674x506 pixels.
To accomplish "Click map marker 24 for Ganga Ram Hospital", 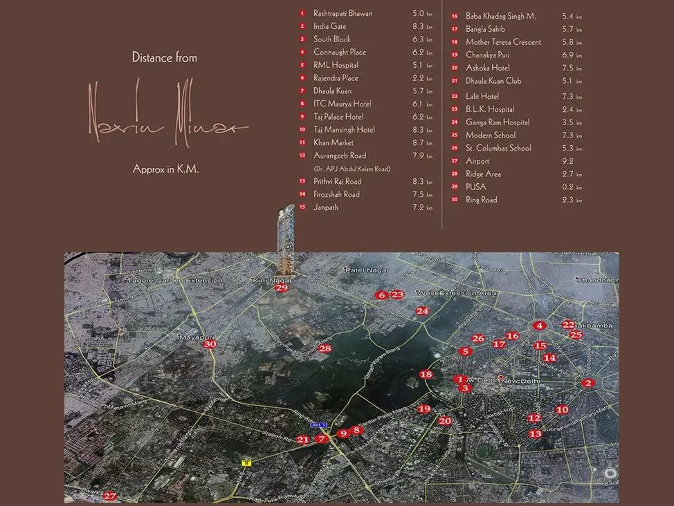I will 422,310.
